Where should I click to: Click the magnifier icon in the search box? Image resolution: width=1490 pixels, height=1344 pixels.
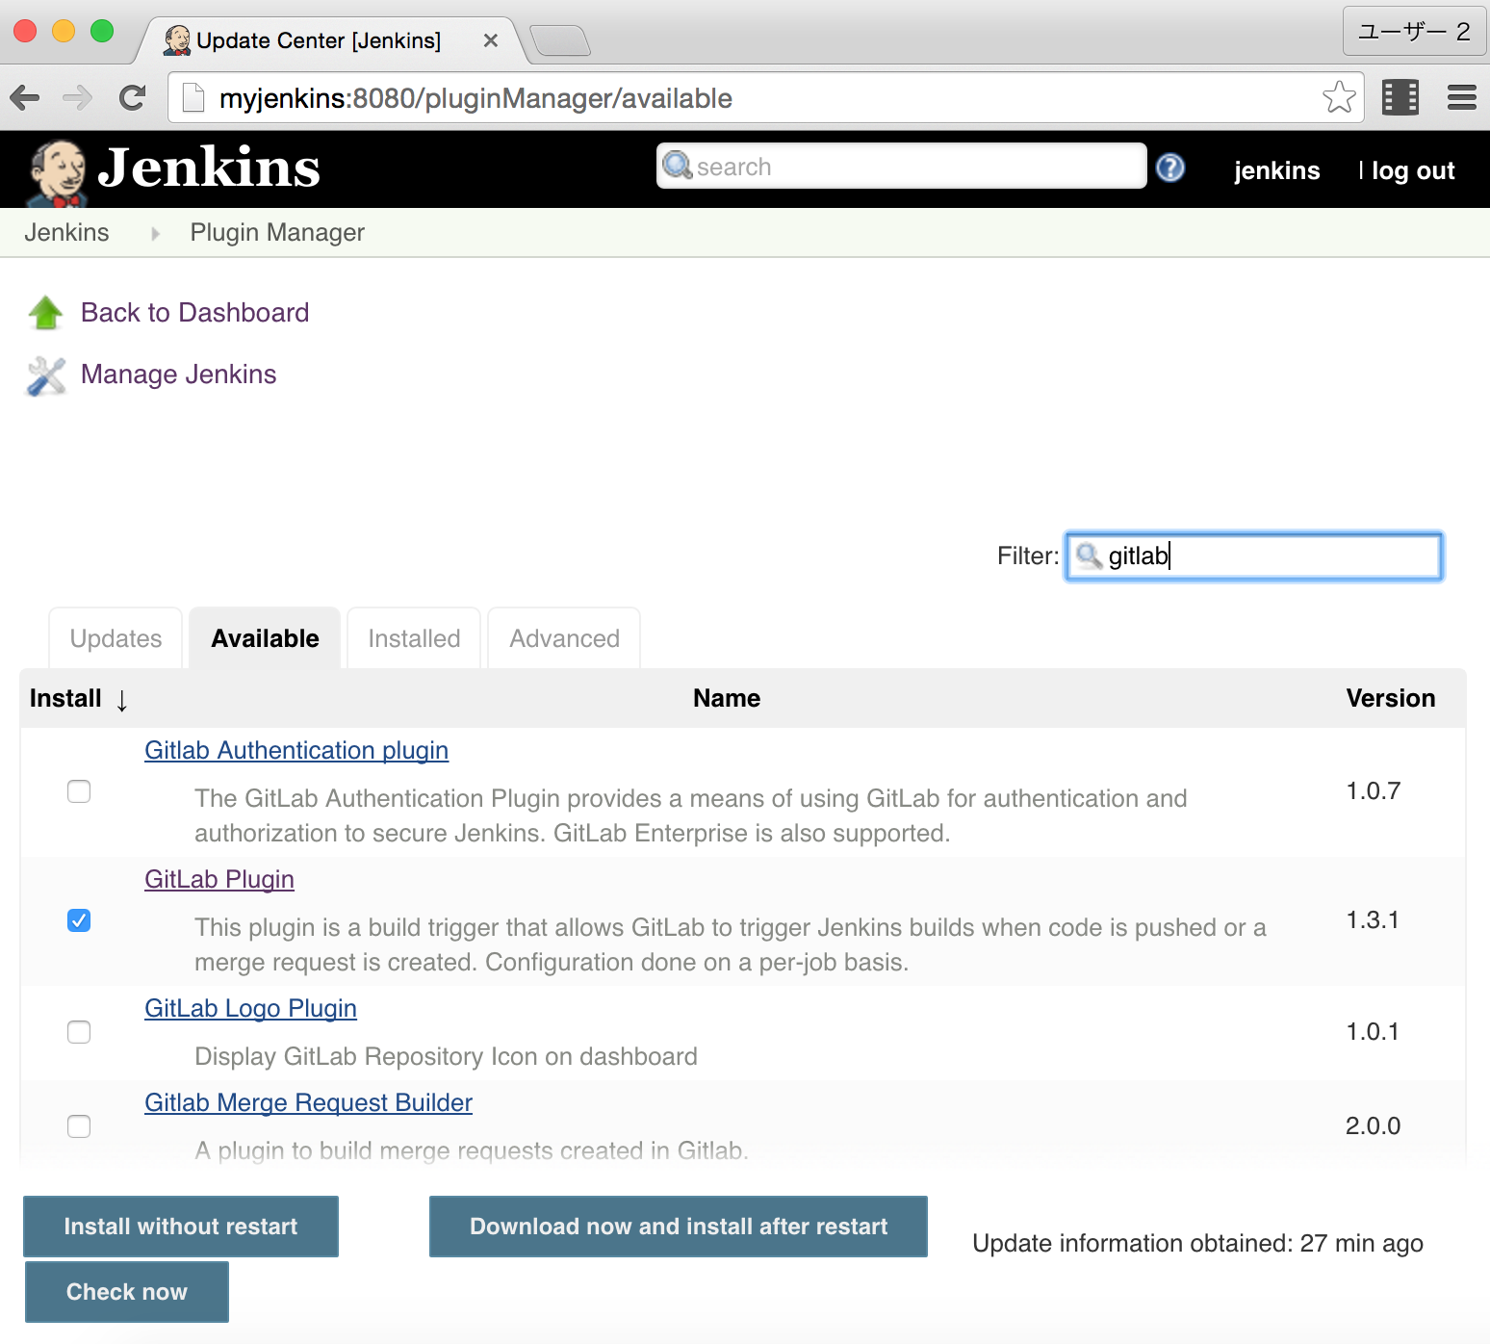[x=680, y=166]
